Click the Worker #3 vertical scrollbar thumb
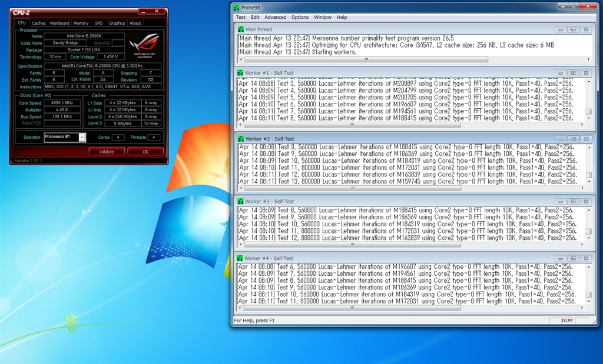 (x=588, y=232)
